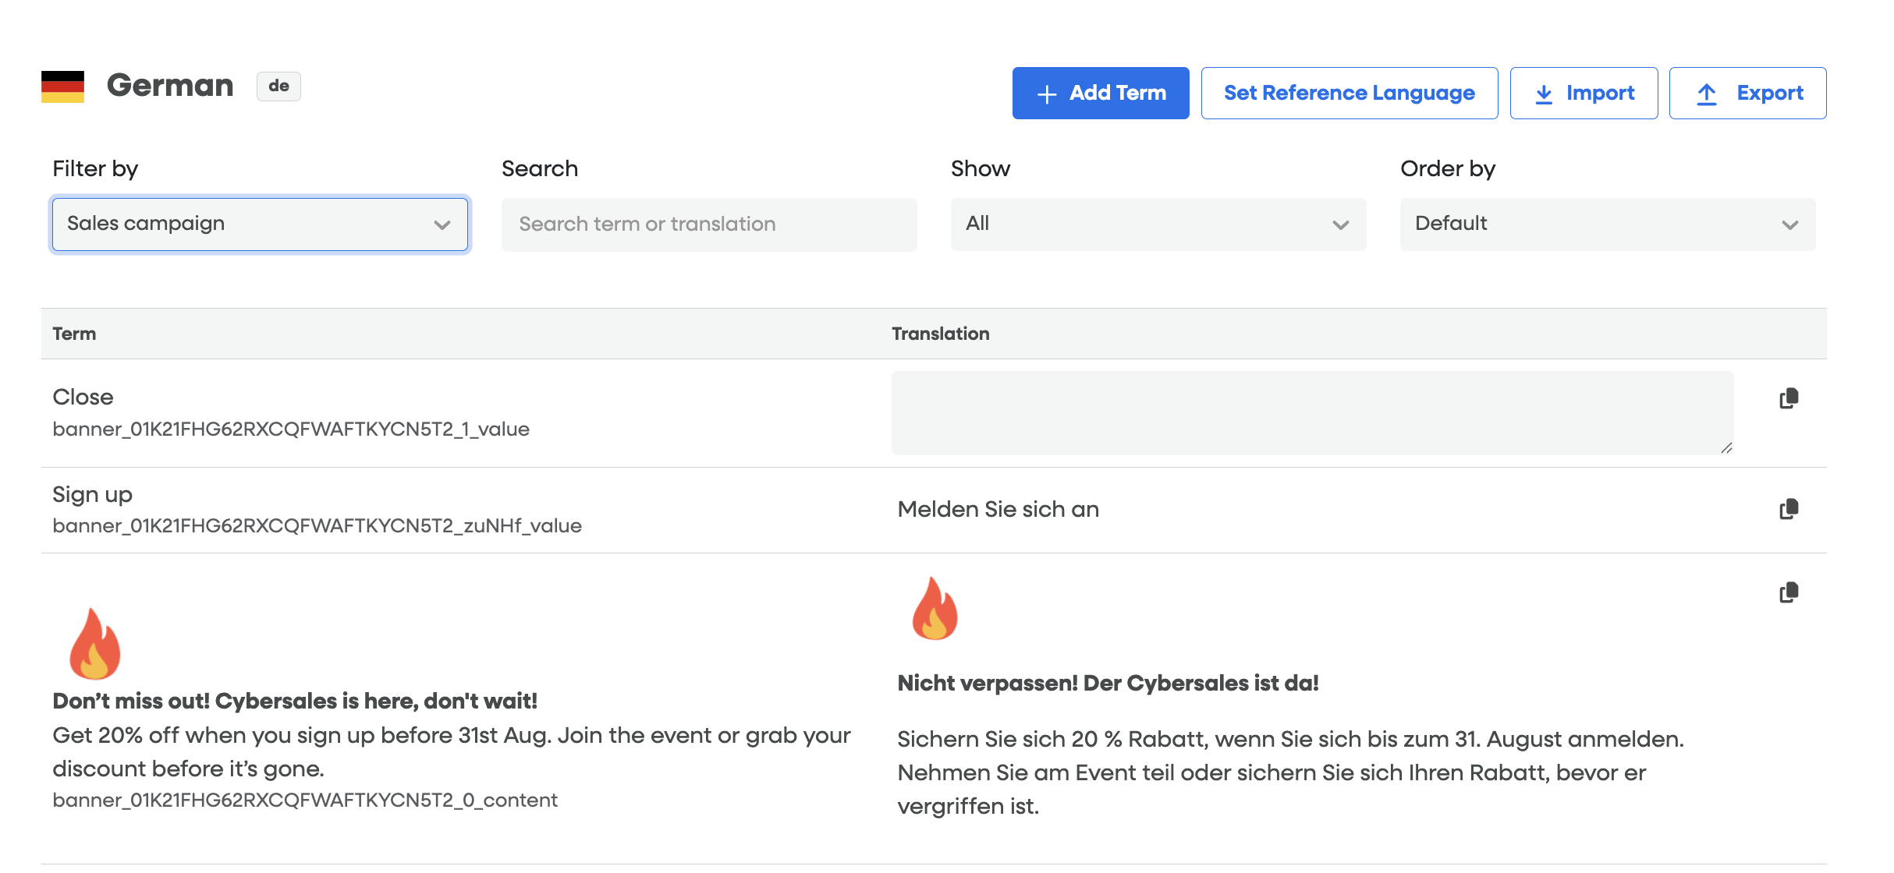Click the copy icon for Sign up term
The image size is (1894, 873).
click(1789, 509)
